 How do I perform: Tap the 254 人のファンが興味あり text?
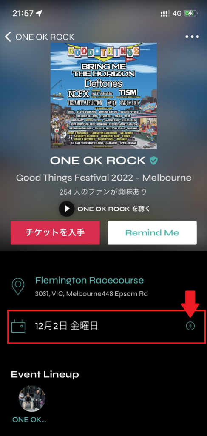(x=103, y=192)
